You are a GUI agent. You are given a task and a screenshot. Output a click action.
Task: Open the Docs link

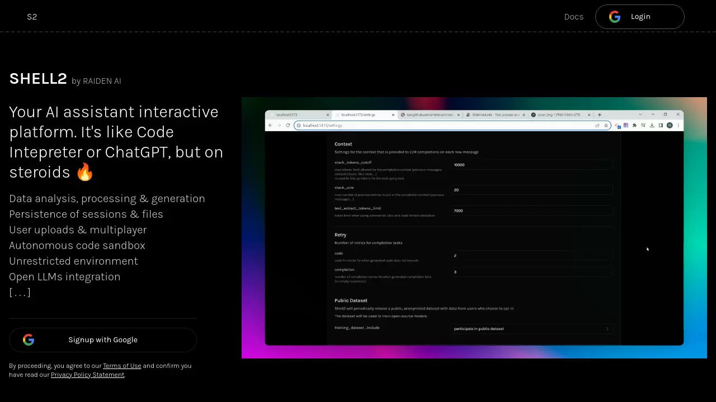[574, 17]
